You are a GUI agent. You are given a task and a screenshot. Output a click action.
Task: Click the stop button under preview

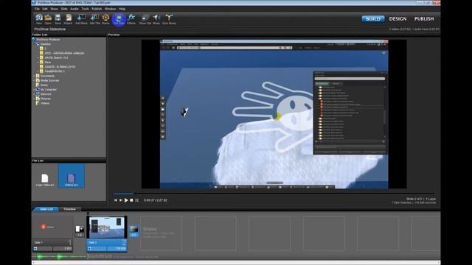pyautogui.click(x=131, y=200)
